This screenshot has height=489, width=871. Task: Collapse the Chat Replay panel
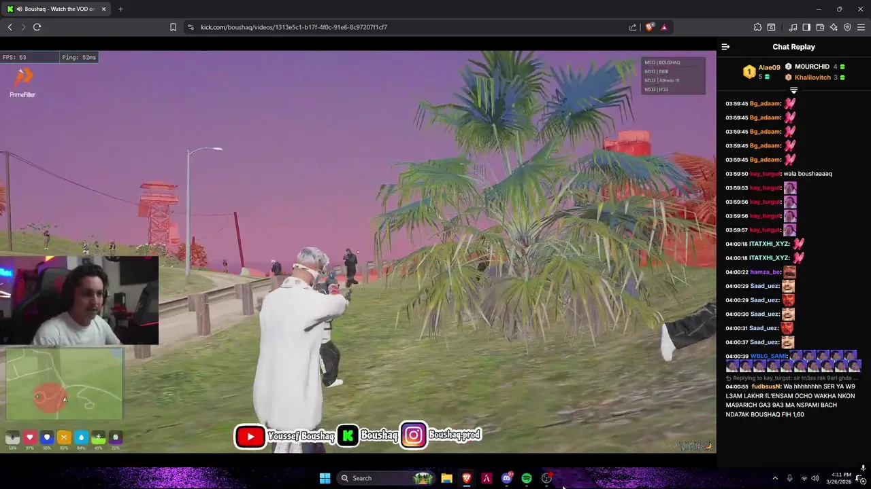(x=725, y=47)
